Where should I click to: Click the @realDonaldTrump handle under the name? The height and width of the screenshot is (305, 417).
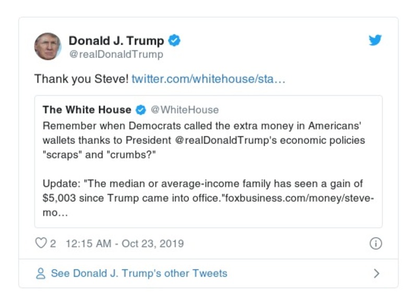[x=116, y=54]
